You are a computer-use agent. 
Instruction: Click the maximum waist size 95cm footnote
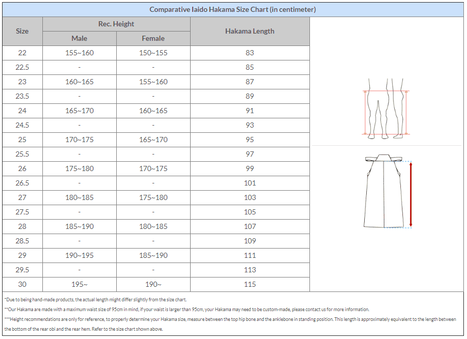pyautogui.click(x=186, y=310)
